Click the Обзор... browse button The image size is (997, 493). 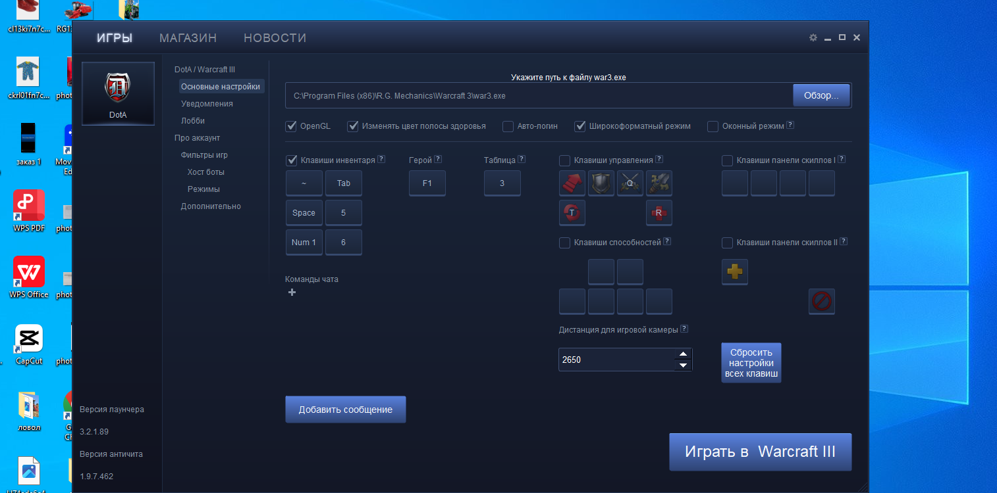coord(821,95)
